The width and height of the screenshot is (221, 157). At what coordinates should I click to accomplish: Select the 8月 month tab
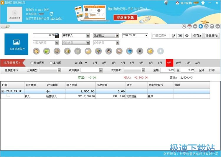pyautogui.click(x=160, y=63)
